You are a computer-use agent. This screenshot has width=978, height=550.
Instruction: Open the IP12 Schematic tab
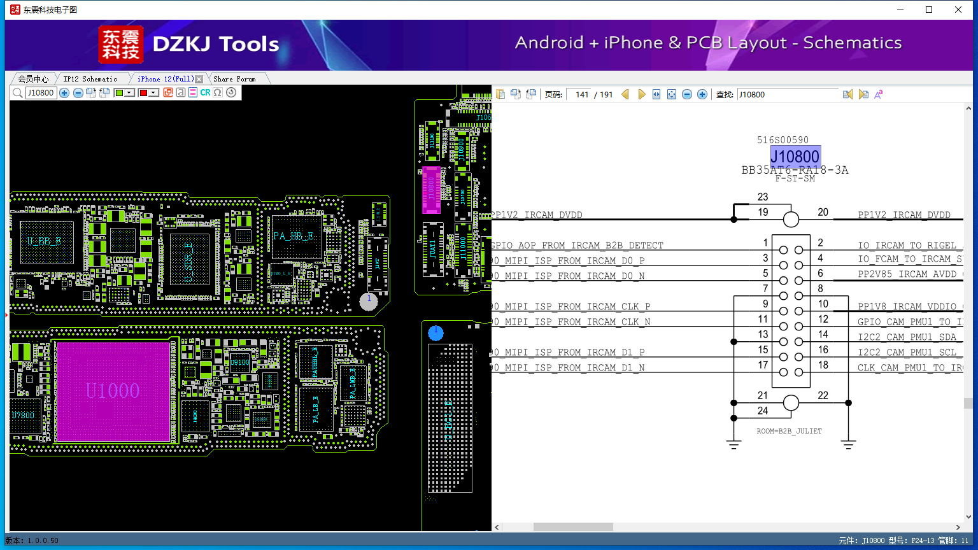pyautogui.click(x=90, y=79)
